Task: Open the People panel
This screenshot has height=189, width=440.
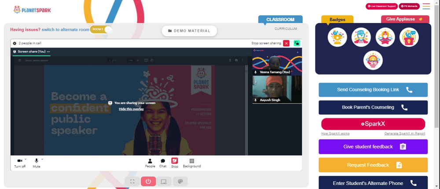Action: 150,163
